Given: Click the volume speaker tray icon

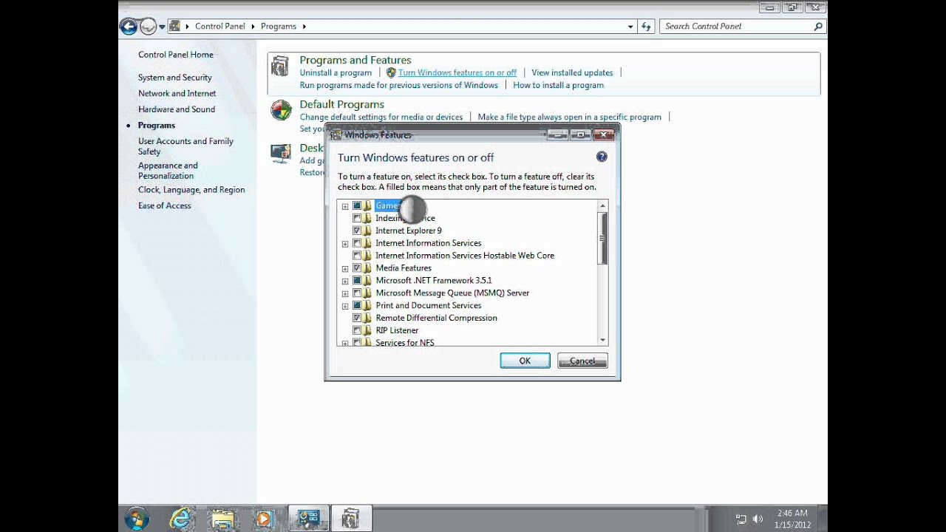Looking at the screenshot, I should tap(757, 519).
